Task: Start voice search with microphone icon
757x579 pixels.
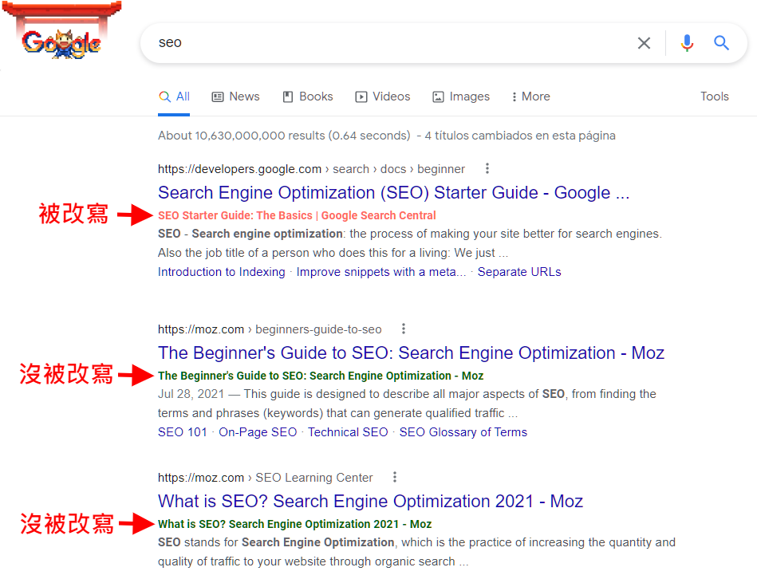Action: pyautogui.click(x=687, y=43)
